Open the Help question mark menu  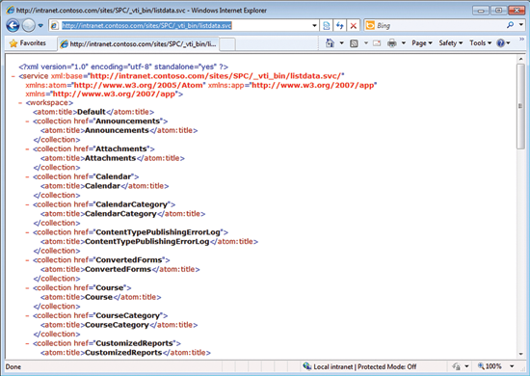(503, 43)
